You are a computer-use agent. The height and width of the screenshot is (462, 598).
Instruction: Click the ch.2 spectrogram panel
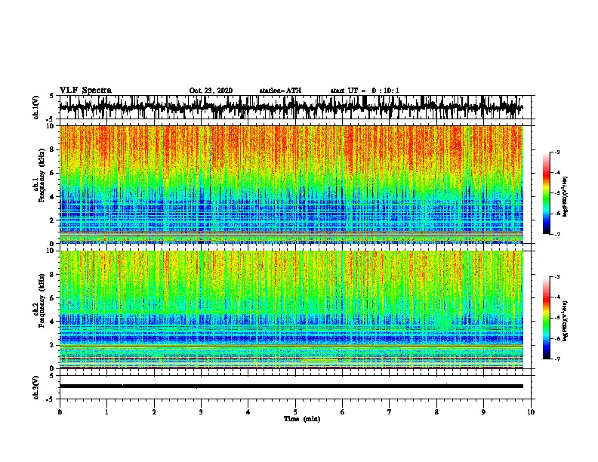click(291, 310)
